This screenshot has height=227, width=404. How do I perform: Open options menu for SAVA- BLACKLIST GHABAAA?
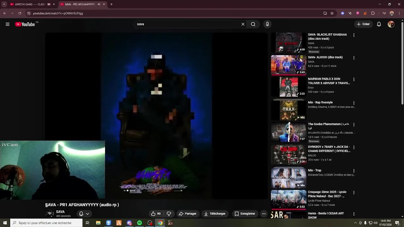354,35
